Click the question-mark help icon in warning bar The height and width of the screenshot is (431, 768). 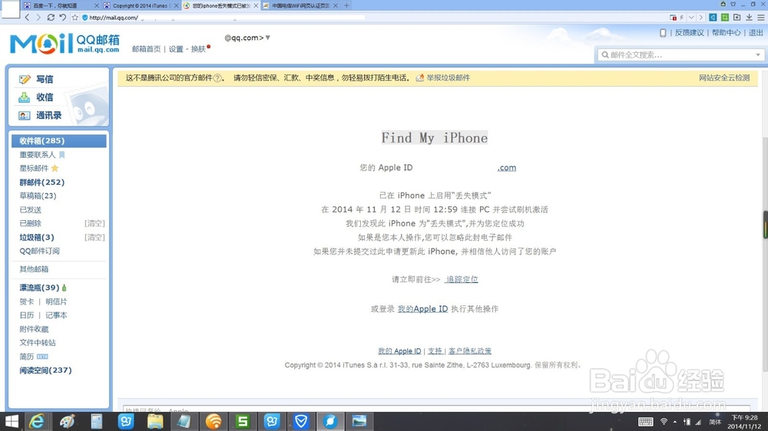click(217, 77)
